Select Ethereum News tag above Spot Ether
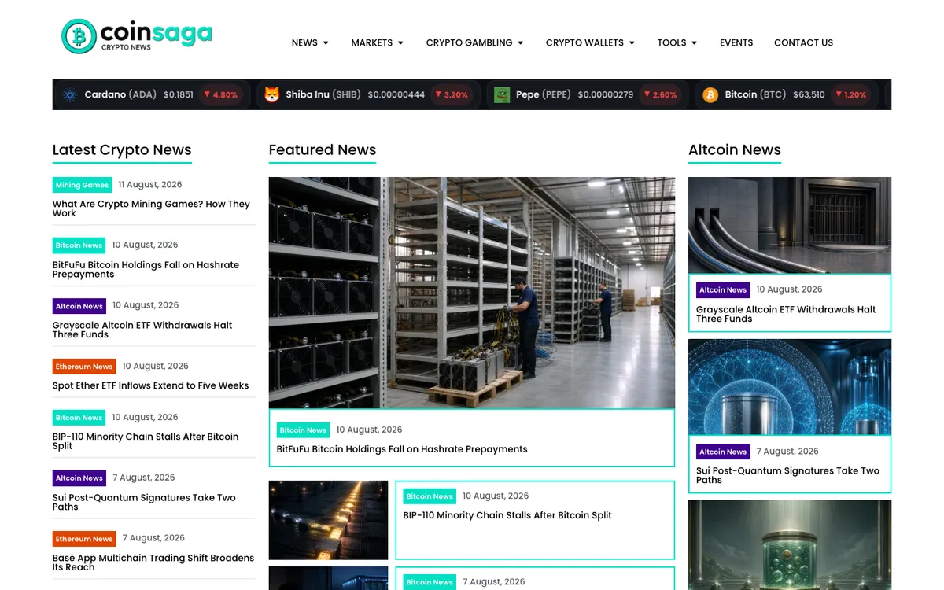The width and height of the screenshot is (944, 590). click(84, 367)
